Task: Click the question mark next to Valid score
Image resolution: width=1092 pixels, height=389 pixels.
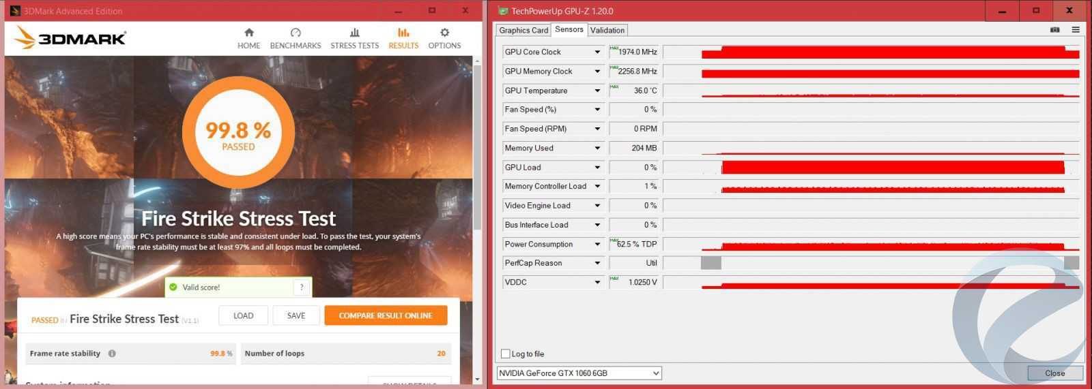Action: (x=302, y=287)
